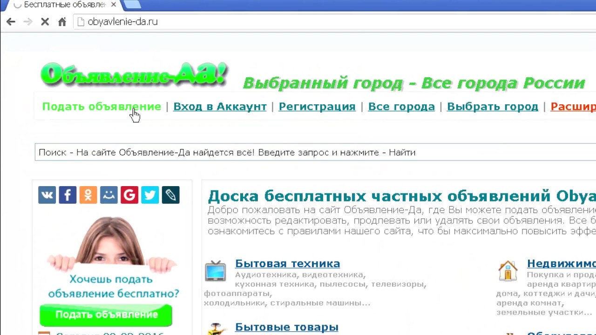Open Недвижимость category link
596x335 pixels.
pyautogui.click(x=562, y=263)
